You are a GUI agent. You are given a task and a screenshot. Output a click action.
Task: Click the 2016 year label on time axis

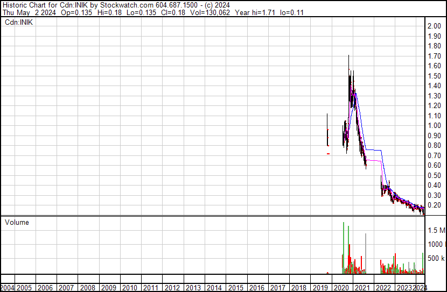(257, 288)
